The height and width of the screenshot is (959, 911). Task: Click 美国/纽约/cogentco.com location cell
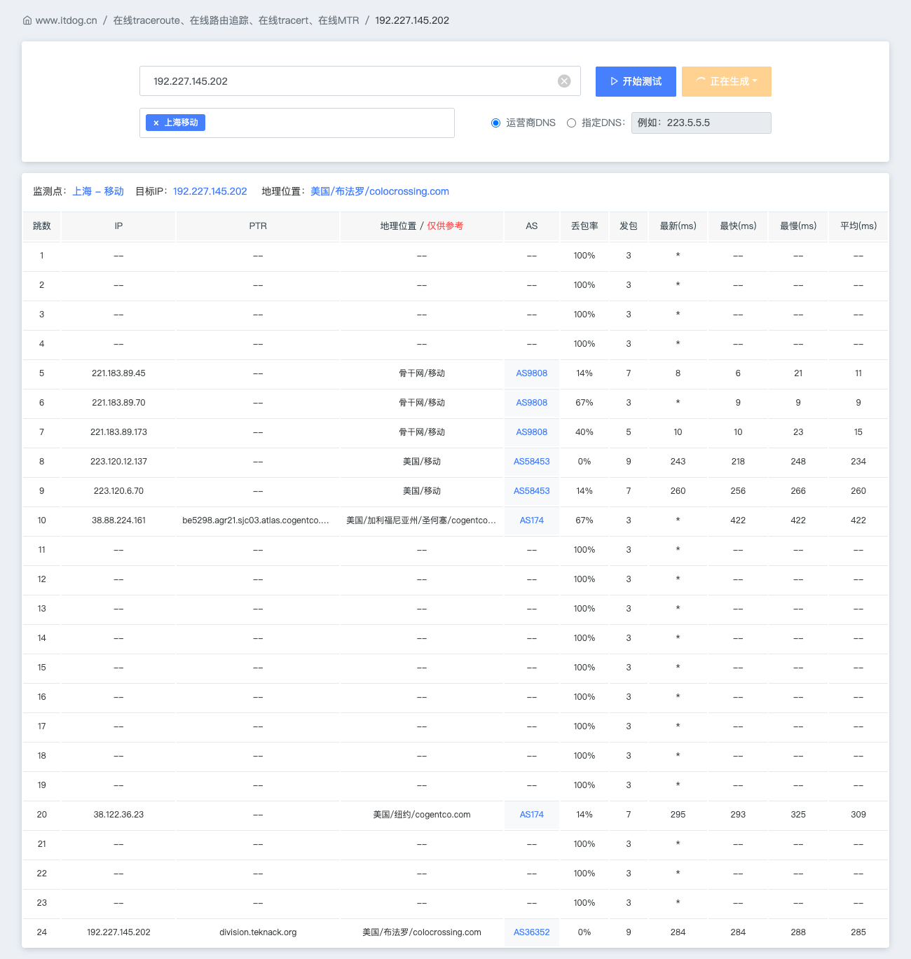(422, 815)
